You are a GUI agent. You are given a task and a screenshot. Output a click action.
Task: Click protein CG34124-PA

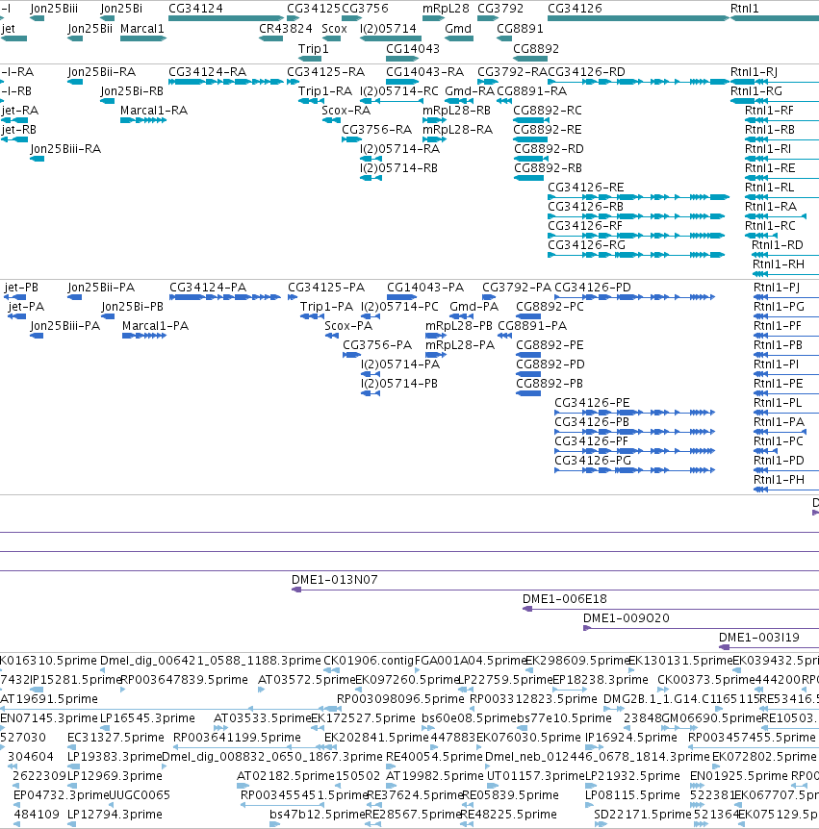[208, 288]
